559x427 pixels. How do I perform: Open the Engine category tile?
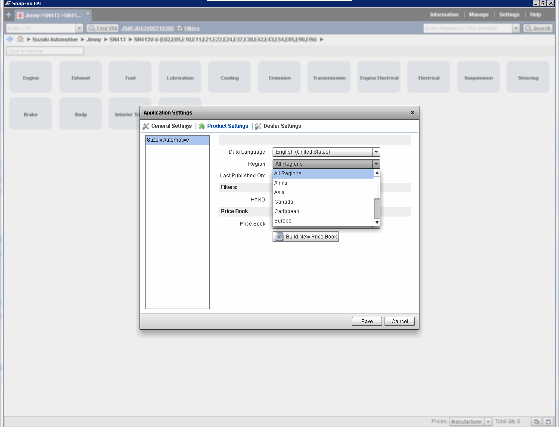(31, 77)
